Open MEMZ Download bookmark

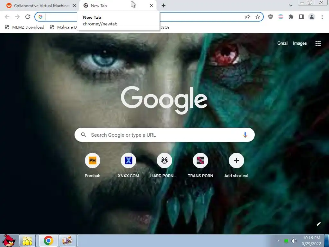(x=24, y=27)
